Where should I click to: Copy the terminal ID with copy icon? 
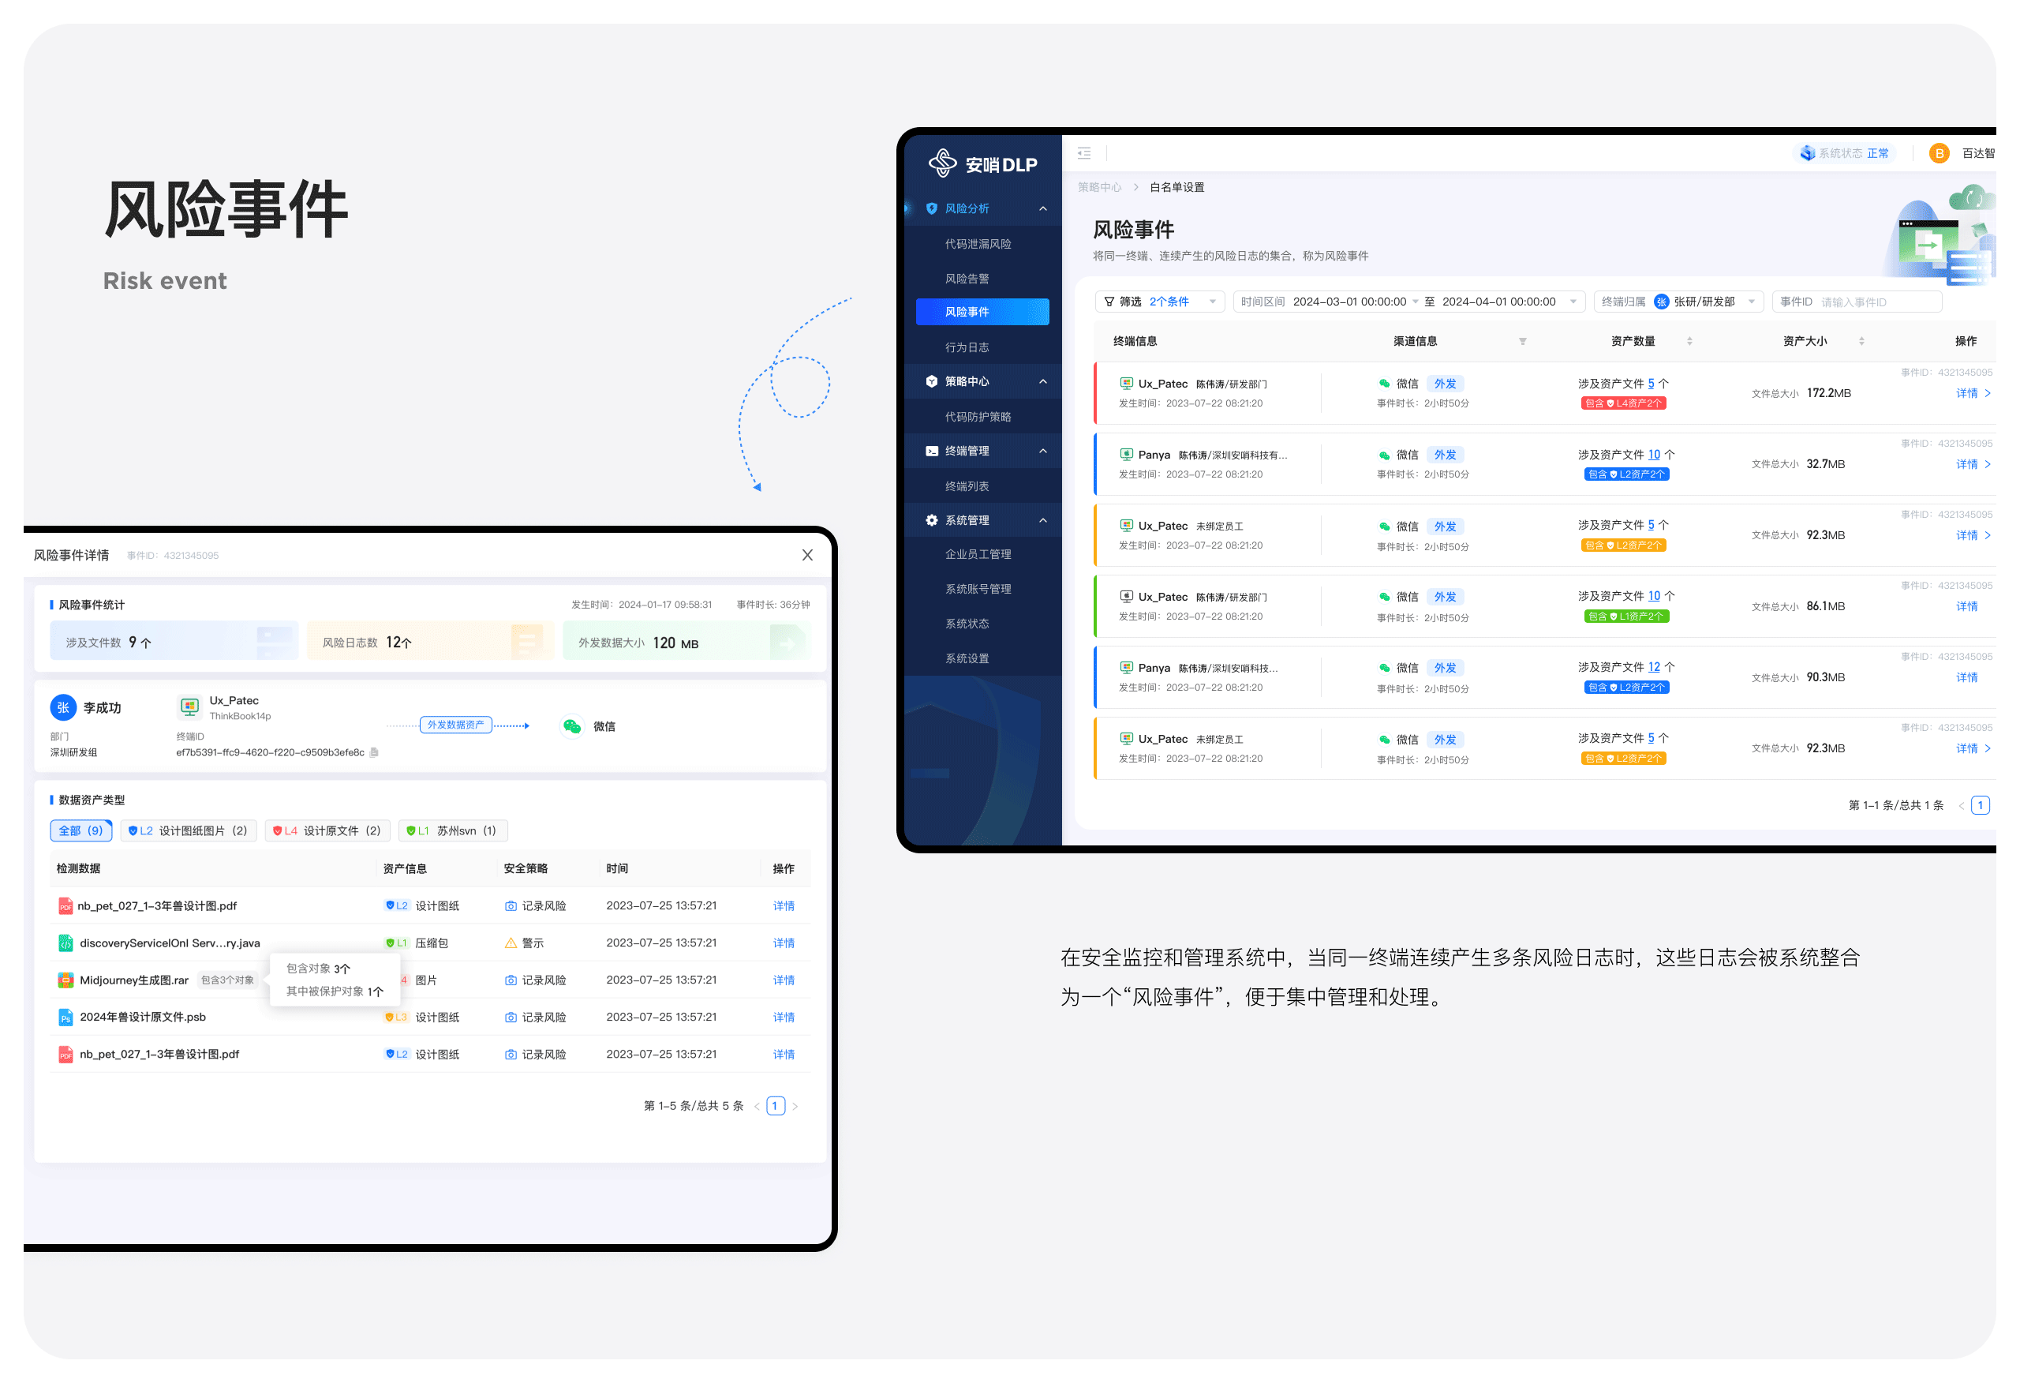(374, 752)
